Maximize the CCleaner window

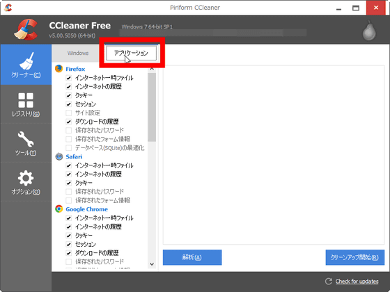point(356,8)
